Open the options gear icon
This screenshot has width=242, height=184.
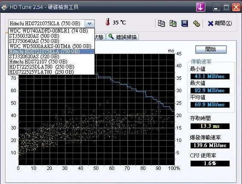tap(197, 24)
